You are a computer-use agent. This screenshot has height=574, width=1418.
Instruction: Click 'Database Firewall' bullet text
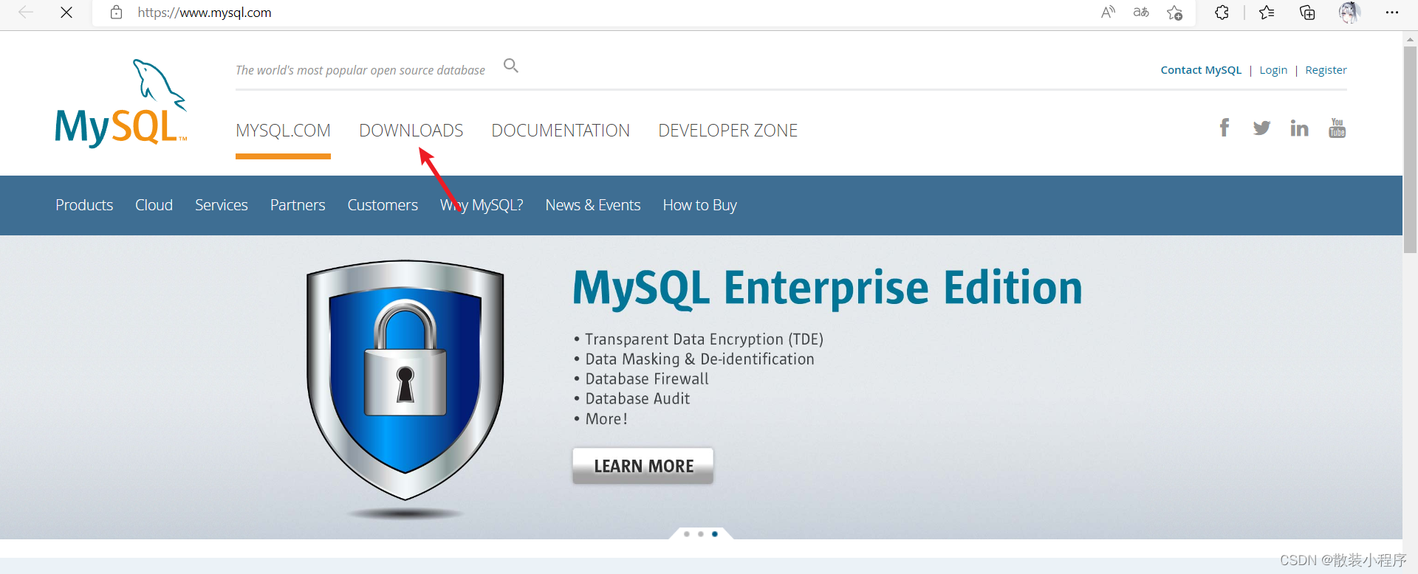646,379
